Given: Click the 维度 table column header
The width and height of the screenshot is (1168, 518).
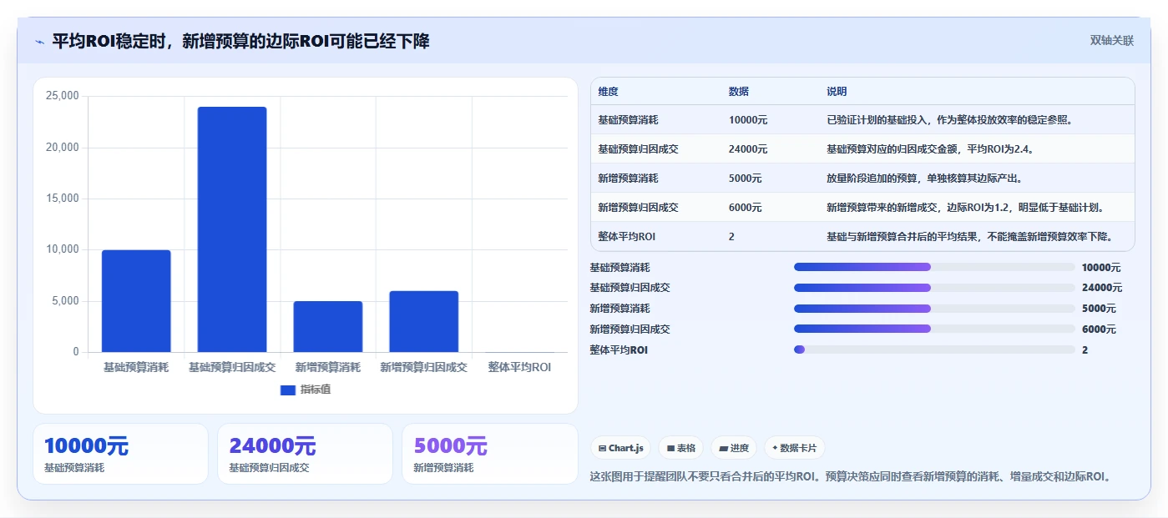Looking at the screenshot, I should coord(609,92).
